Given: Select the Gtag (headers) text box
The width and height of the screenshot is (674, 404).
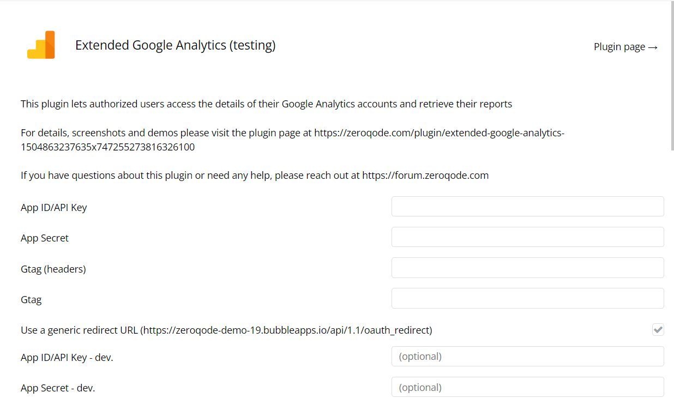Looking at the screenshot, I should click(x=527, y=268).
